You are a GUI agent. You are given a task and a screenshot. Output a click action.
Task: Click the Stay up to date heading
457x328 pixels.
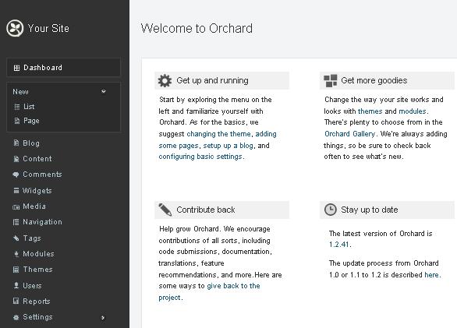pyautogui.click(x=370, y=210)
